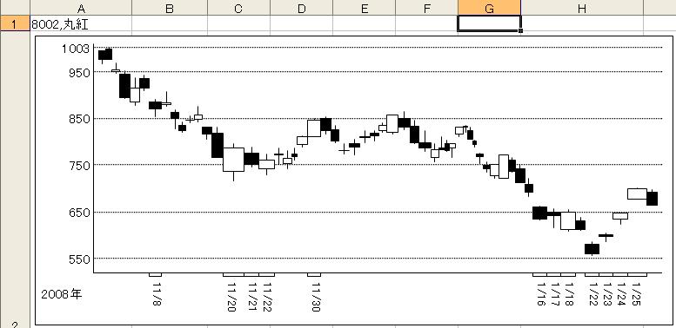Select column C header
The width and height of the screenshot is (676, 328).
(x=239, y=8)
